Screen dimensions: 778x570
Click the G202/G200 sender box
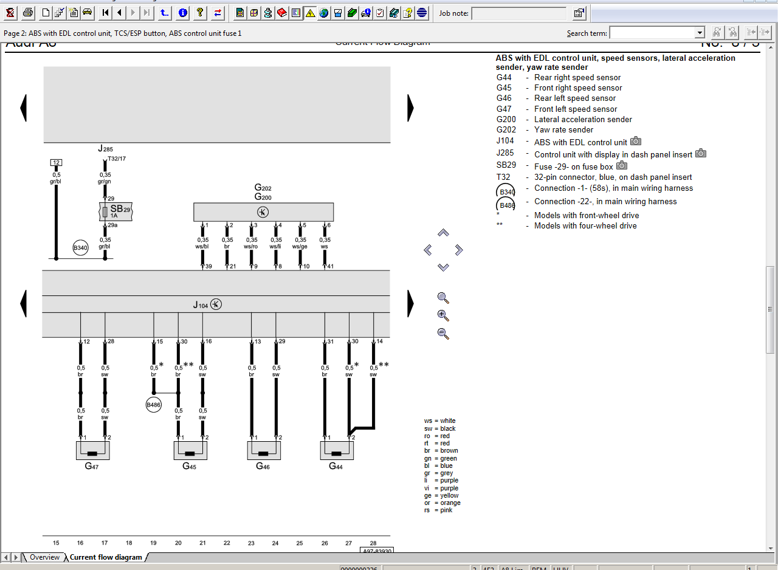[x=263, y=212]
